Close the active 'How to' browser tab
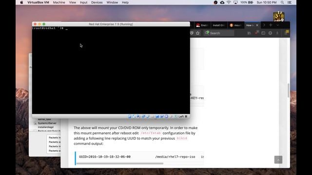 [x=257, y=25]
